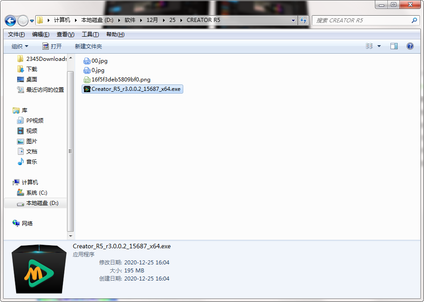Screen dimensions: 424x302
Task: Select the file 0.jpg
Action: point(94,70)
